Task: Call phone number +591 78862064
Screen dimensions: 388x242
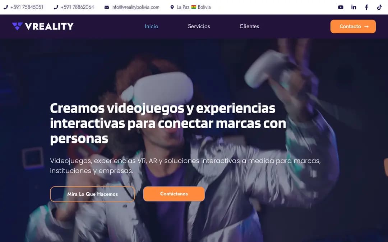Action: 77,7
